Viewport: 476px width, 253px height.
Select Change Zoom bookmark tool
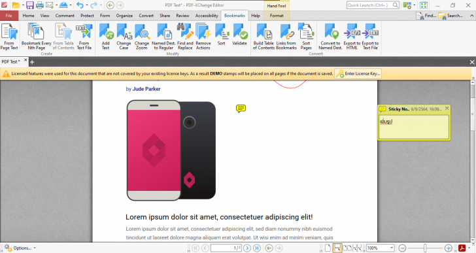pos(142,37)
